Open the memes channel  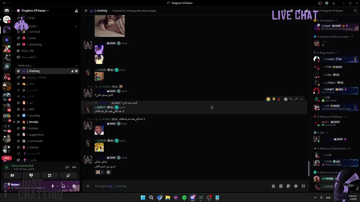pos(47,128)
